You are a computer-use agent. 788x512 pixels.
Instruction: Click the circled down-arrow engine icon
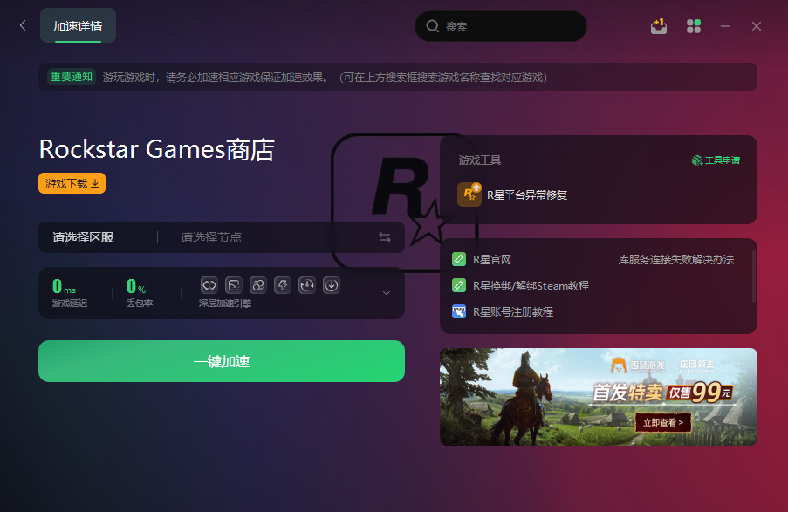pyautogui.click(x=332, y=285)
